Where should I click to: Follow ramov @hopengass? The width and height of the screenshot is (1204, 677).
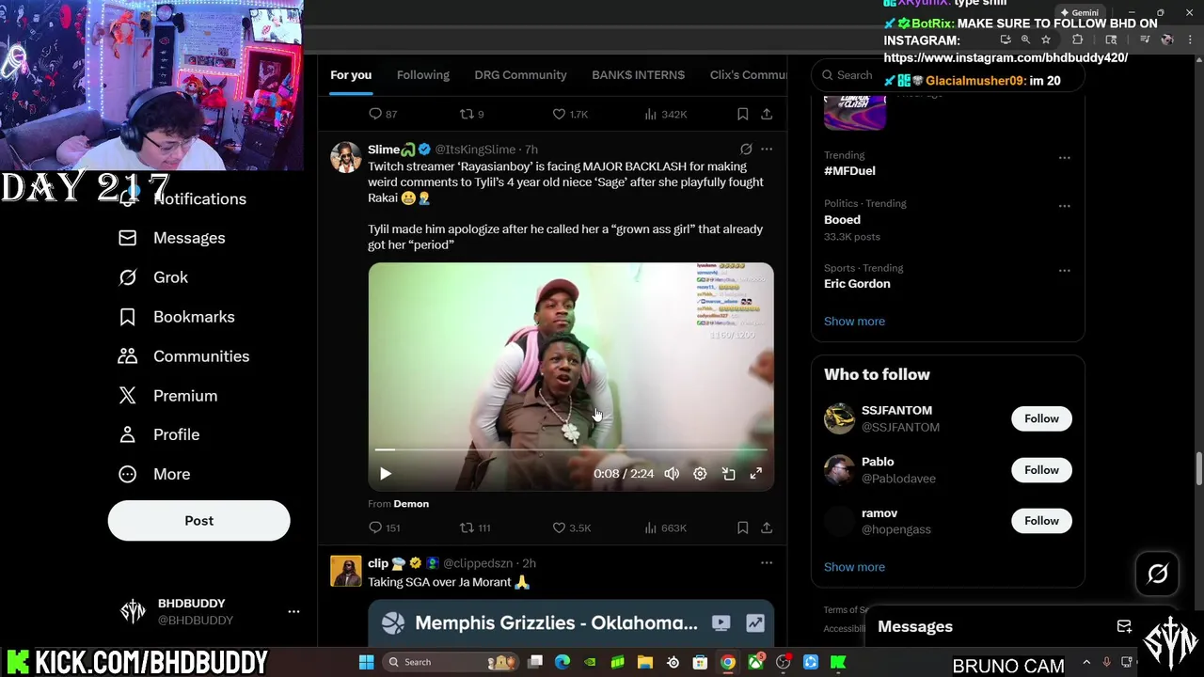pyautogui.click(x=1041, y=521)
